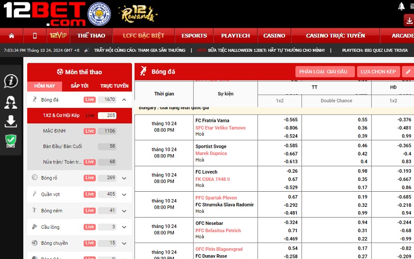Image resolution: width=414 pixels, height=259 pixels.
Task: Open CASINO menu
Action: pos(274,36)
